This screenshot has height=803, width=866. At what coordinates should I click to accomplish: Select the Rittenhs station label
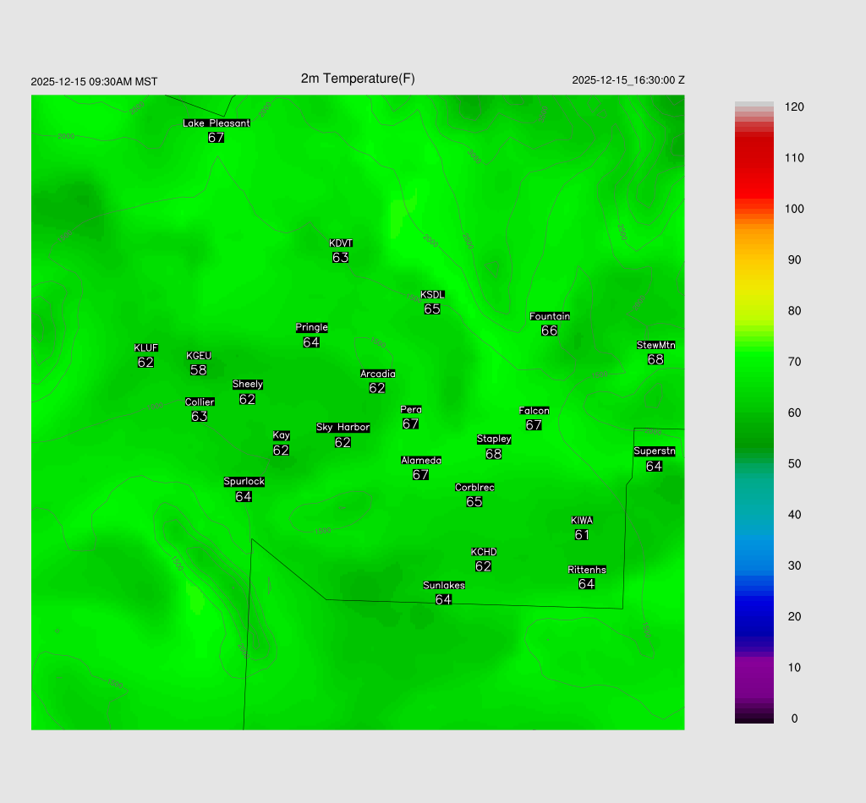click(587, 570)
